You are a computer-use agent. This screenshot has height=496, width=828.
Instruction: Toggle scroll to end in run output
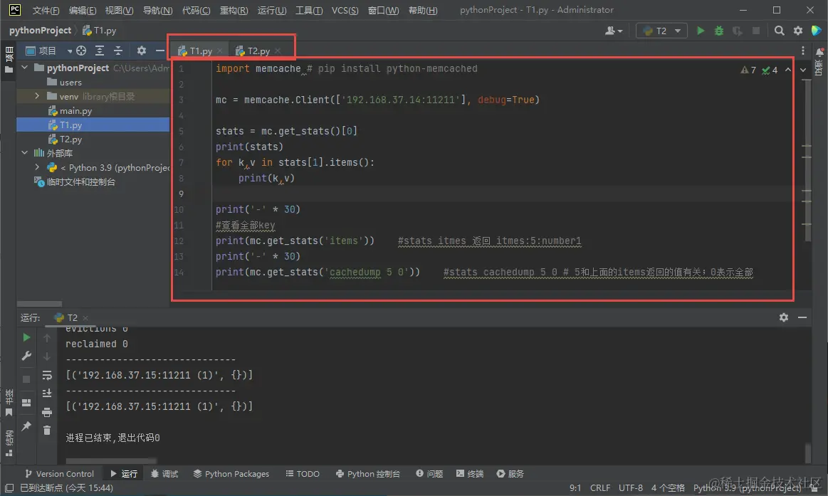[47, 393]
